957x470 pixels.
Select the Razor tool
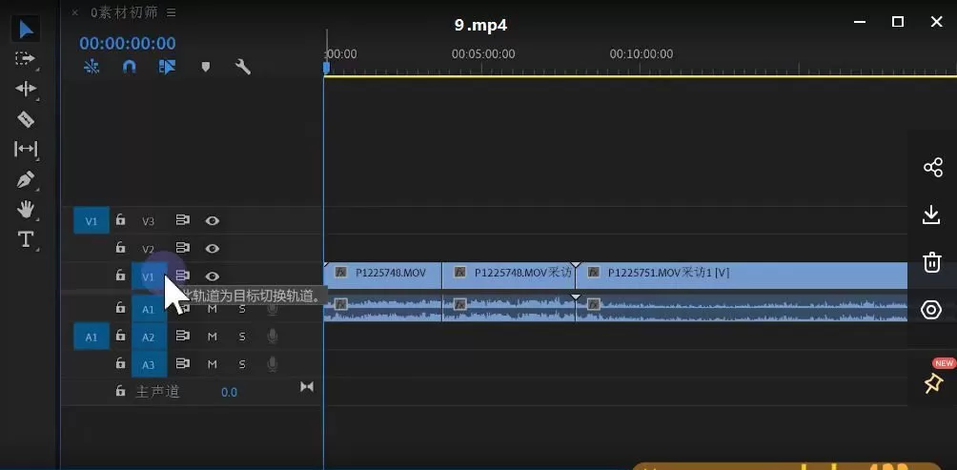(x=26, y=119)
